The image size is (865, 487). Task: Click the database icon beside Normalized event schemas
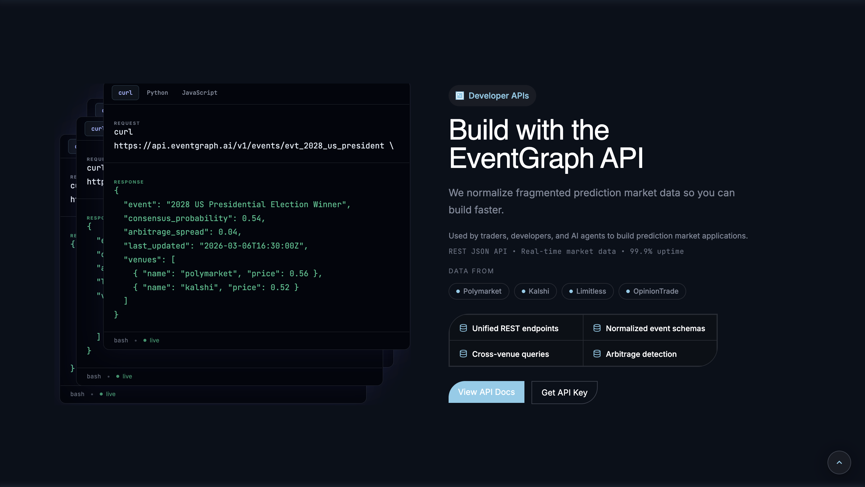(597, 328)
